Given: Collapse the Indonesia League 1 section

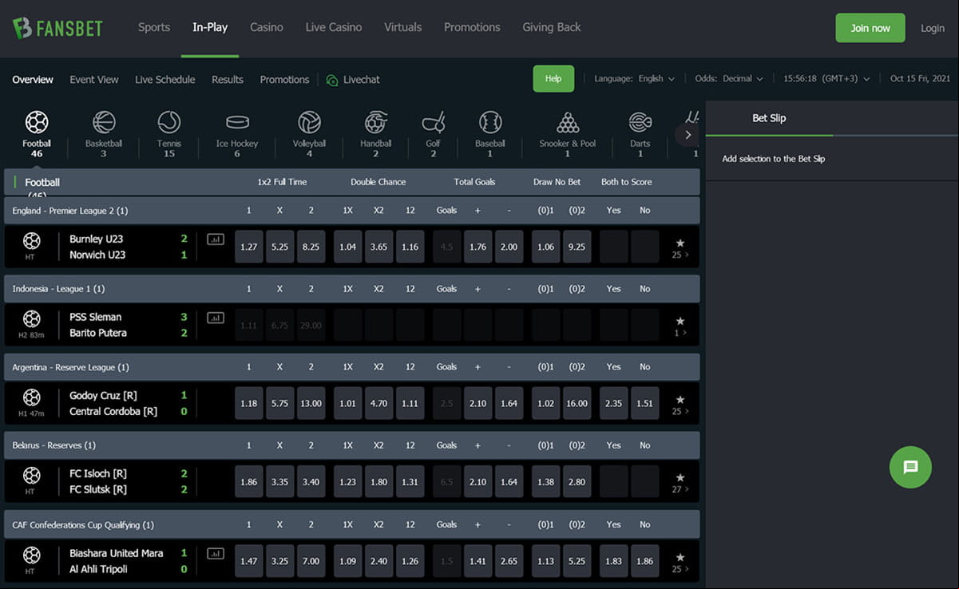Looking at the screenshot, I should (352, 289).
